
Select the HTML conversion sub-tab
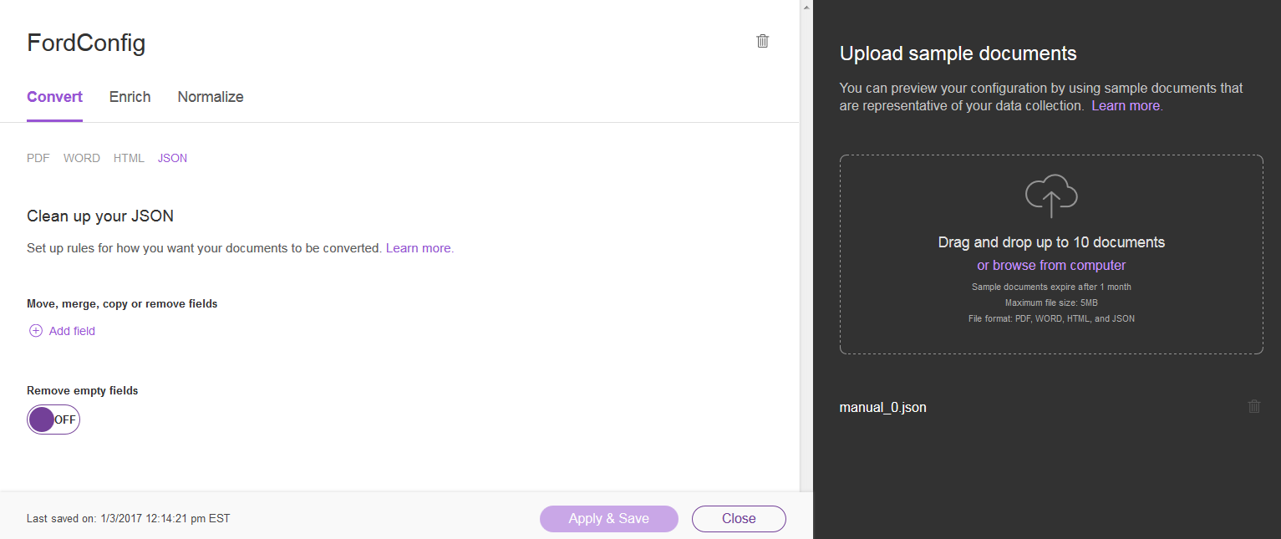coord(129,158)
